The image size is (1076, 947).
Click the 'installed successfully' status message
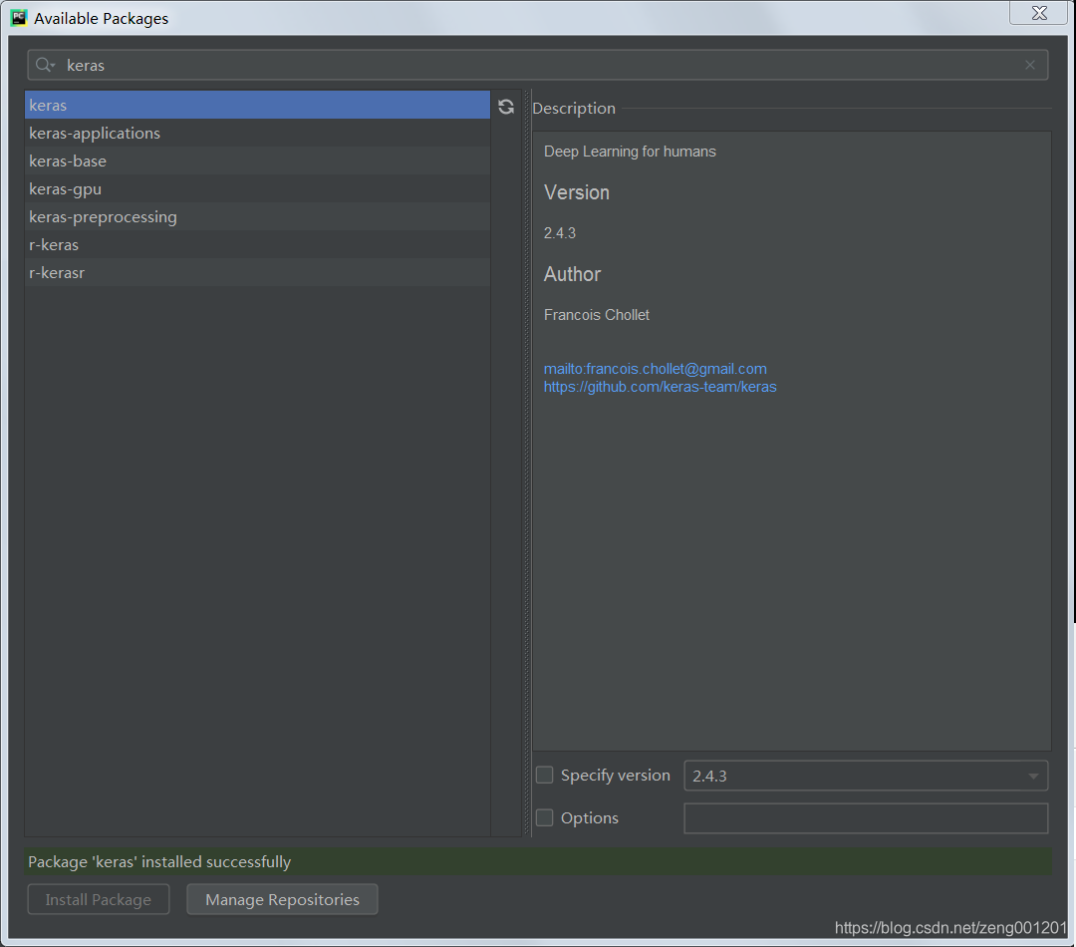(x=159, y=861)
